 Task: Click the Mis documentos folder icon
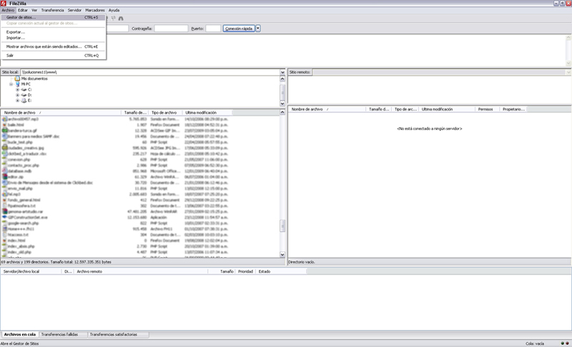tap(17, 79)
